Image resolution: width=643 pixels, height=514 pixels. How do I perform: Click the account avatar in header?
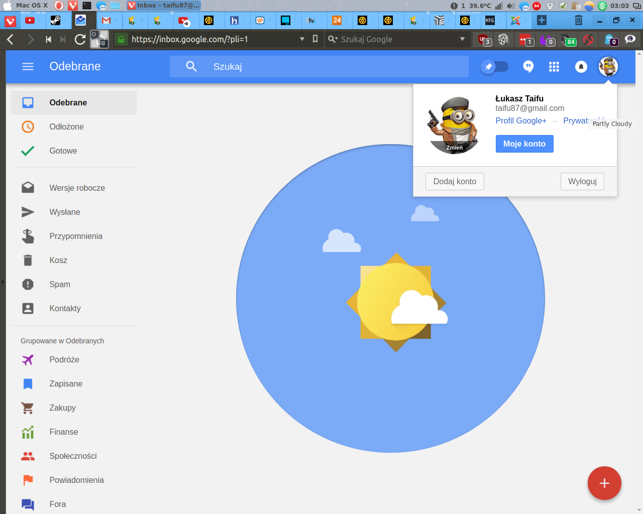coord(608,66)
